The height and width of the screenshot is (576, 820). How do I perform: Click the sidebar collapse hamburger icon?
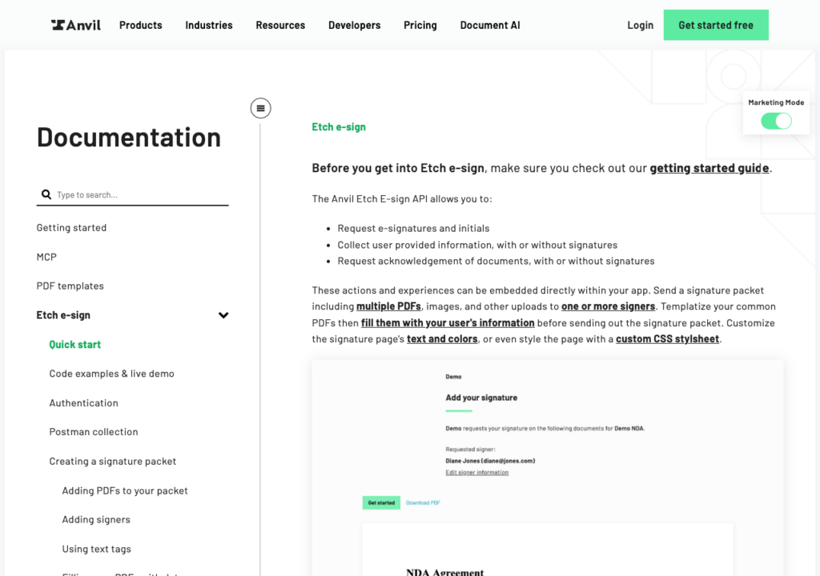tap(260, 108)
